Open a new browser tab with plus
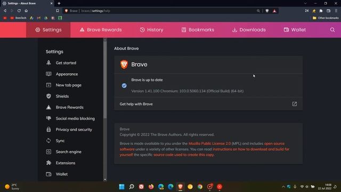This screenshot has height=192, width=341. coord(59,3)
